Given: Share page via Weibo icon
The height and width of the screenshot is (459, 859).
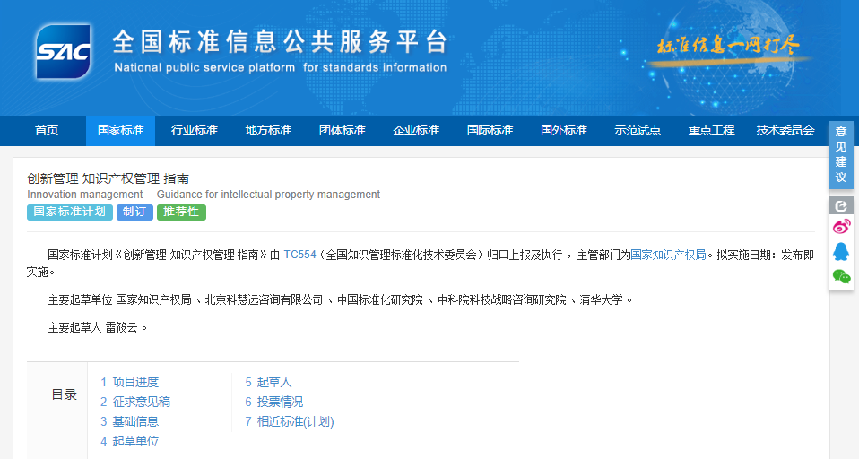Looking at the screenshot, I should point(841,227).
